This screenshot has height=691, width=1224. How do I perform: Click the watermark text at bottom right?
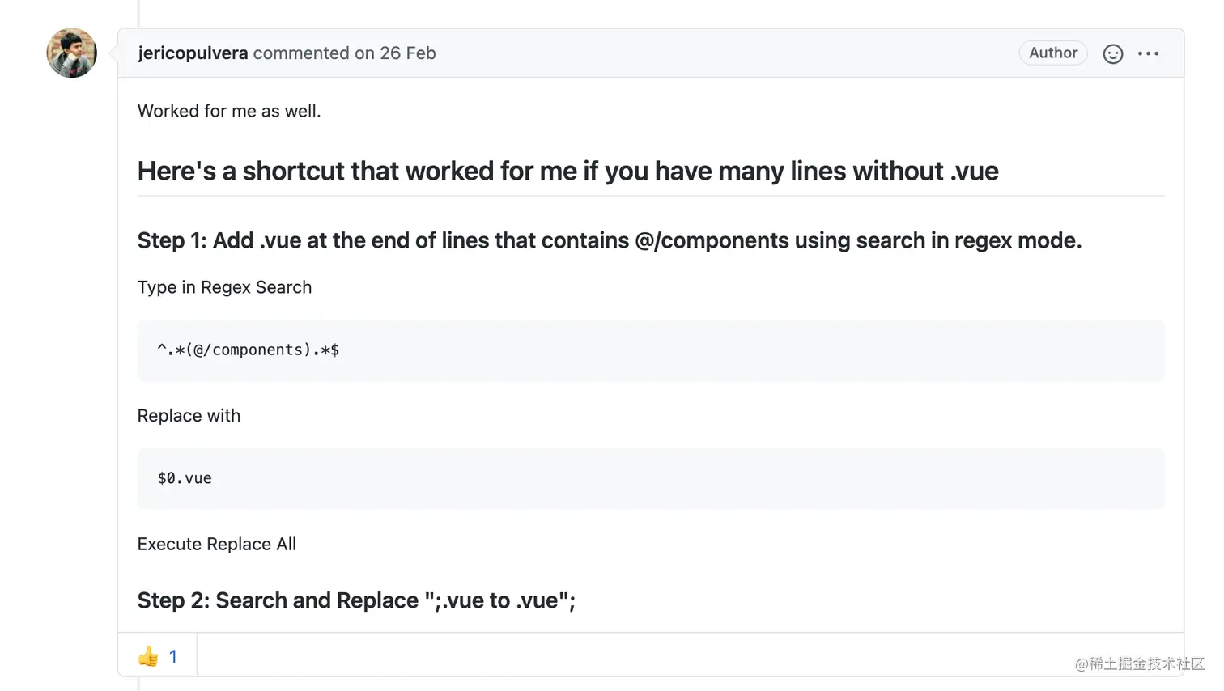coord(1139,664)
